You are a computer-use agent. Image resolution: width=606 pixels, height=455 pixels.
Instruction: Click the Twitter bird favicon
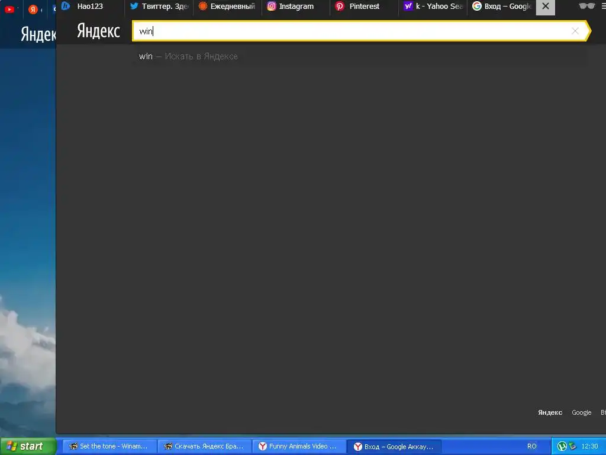(x=134, y=6)
